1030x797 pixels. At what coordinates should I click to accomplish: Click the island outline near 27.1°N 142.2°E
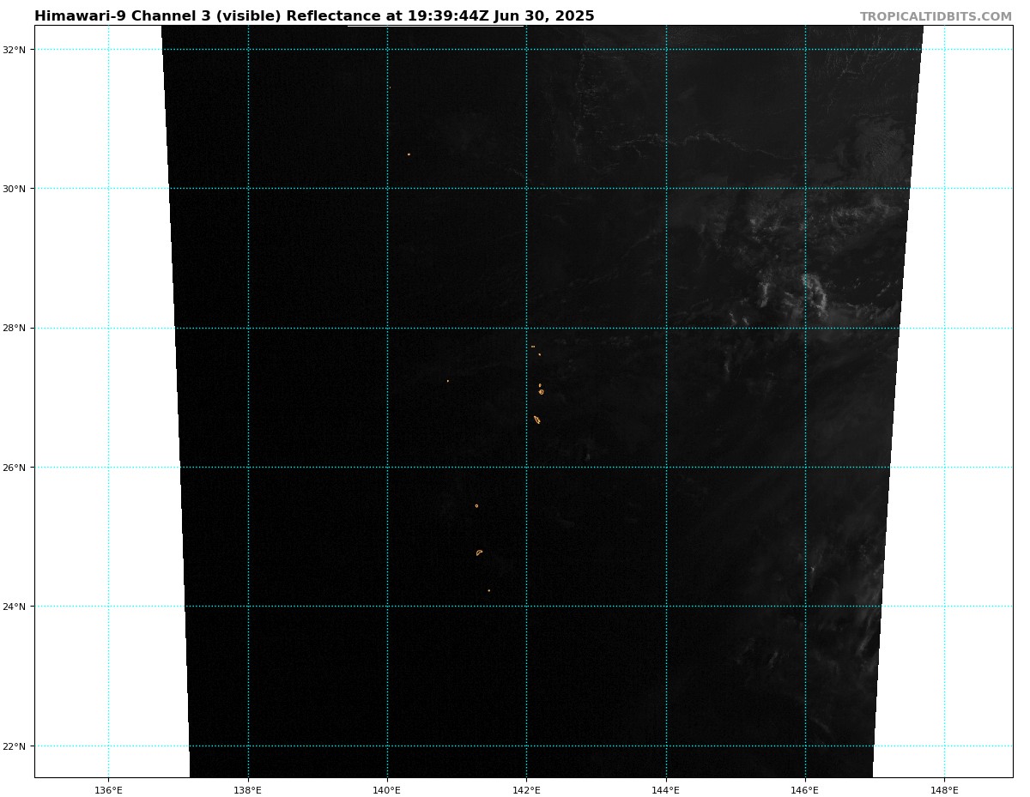point(541,391)
